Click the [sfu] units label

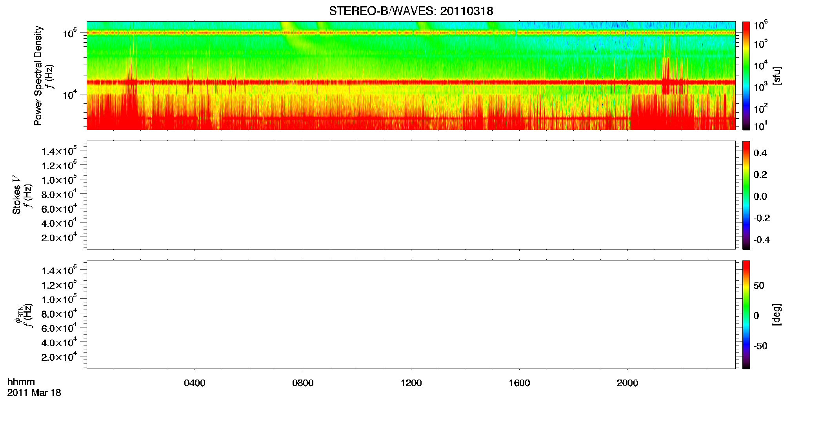pyautogui.click(x=777, y=76)
